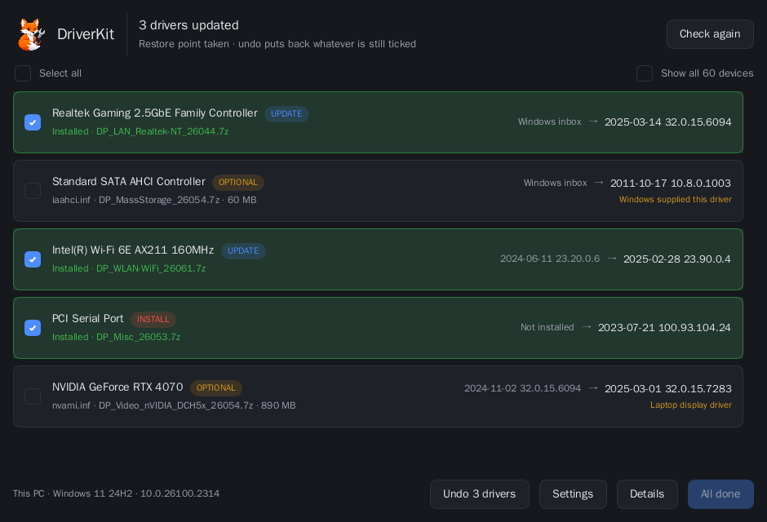Untick Realtek Gaming 2.5GbE controller checkbox
The width and height of the screenshot is (767, 522).
click(33, 122)
